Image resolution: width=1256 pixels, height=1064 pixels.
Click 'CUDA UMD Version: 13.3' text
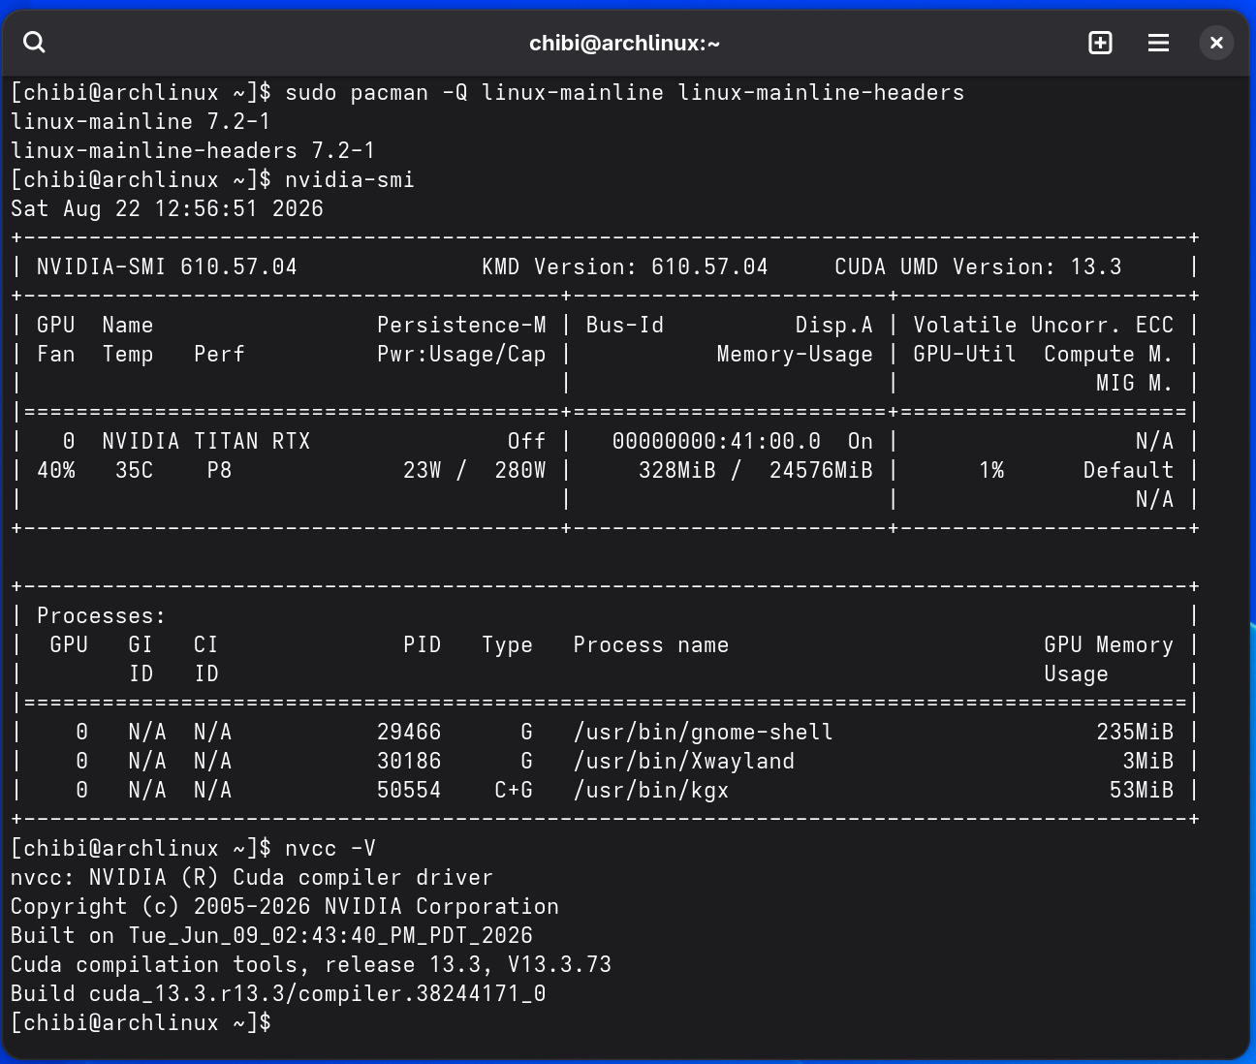click(978, 267)
